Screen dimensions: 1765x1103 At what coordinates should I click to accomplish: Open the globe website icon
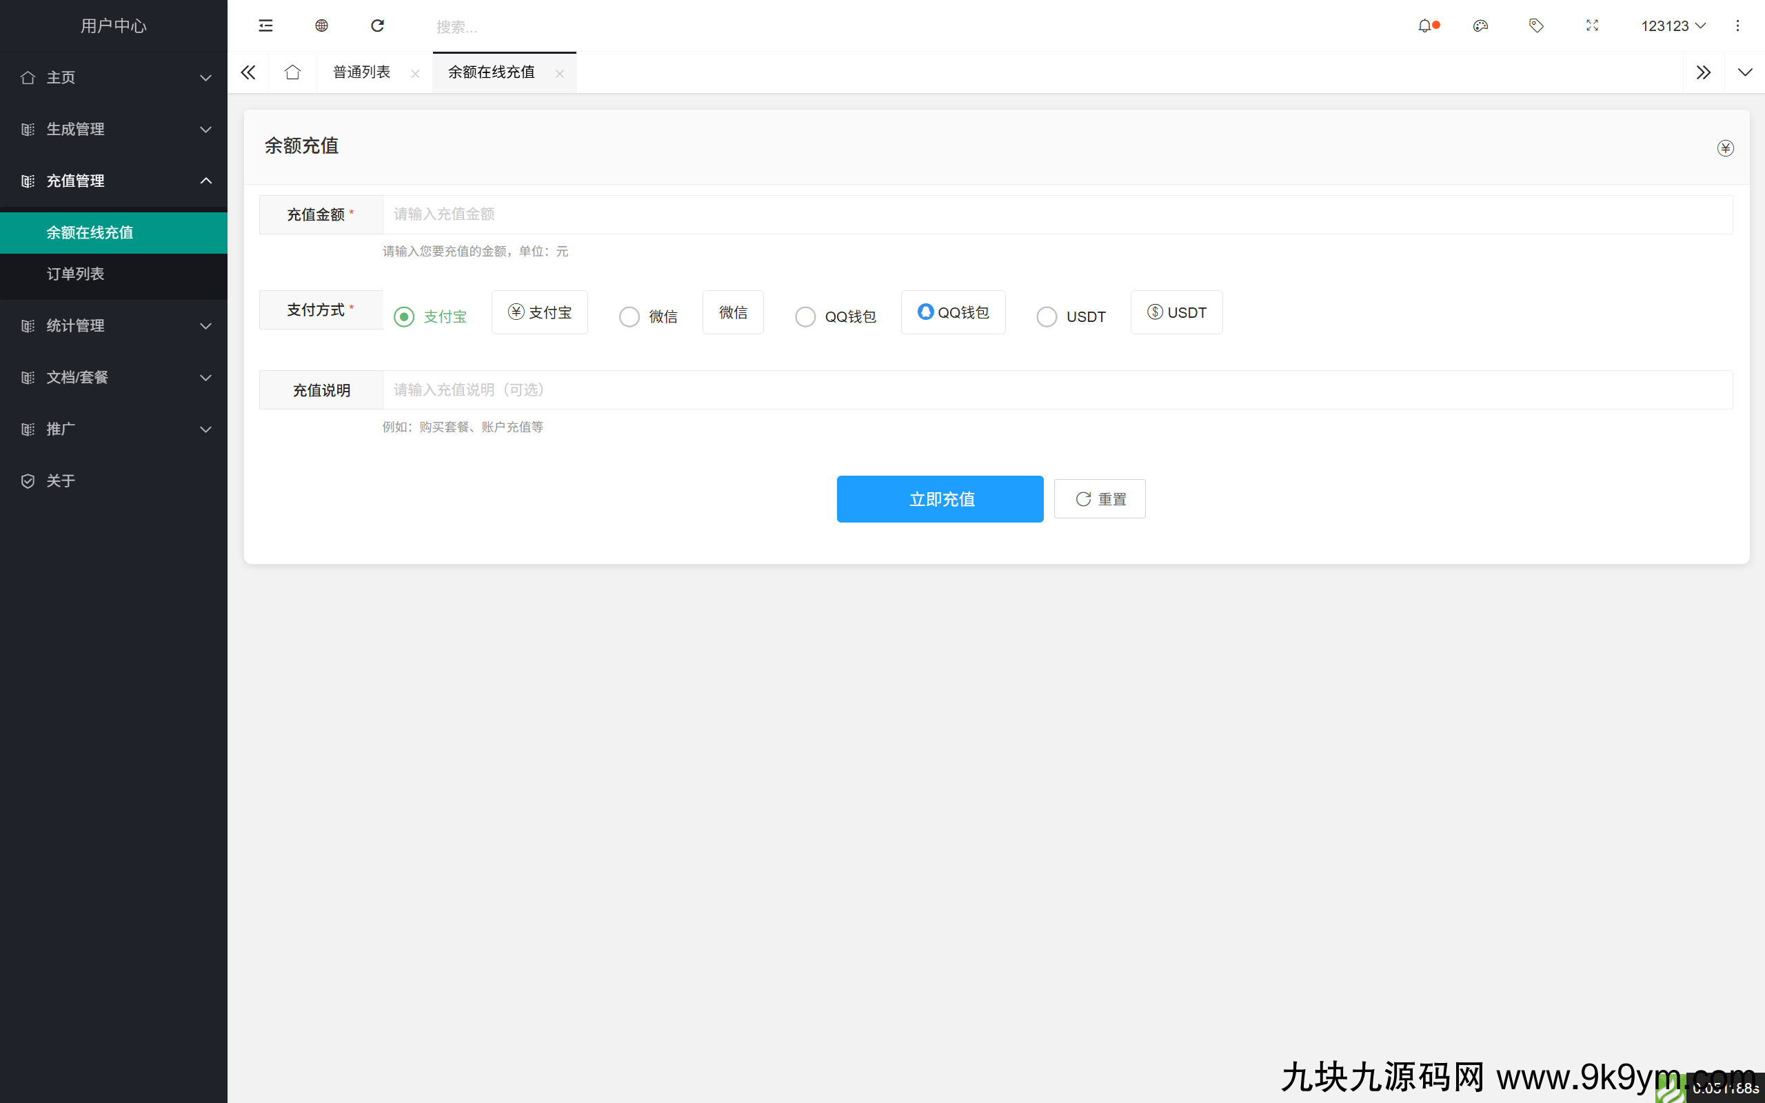tap(322, 26)
